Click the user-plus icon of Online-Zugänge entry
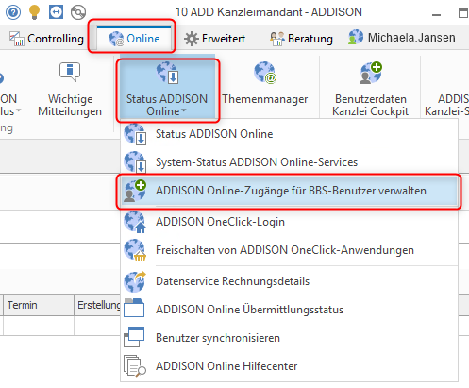 135,191
